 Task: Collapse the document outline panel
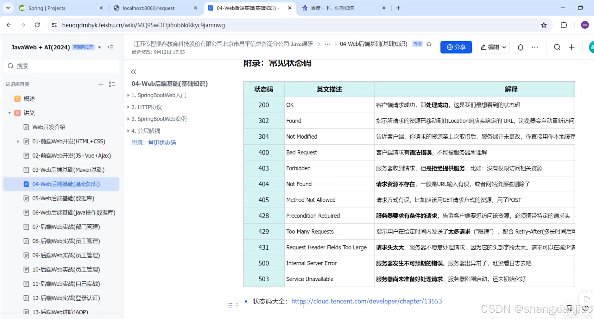134,72
